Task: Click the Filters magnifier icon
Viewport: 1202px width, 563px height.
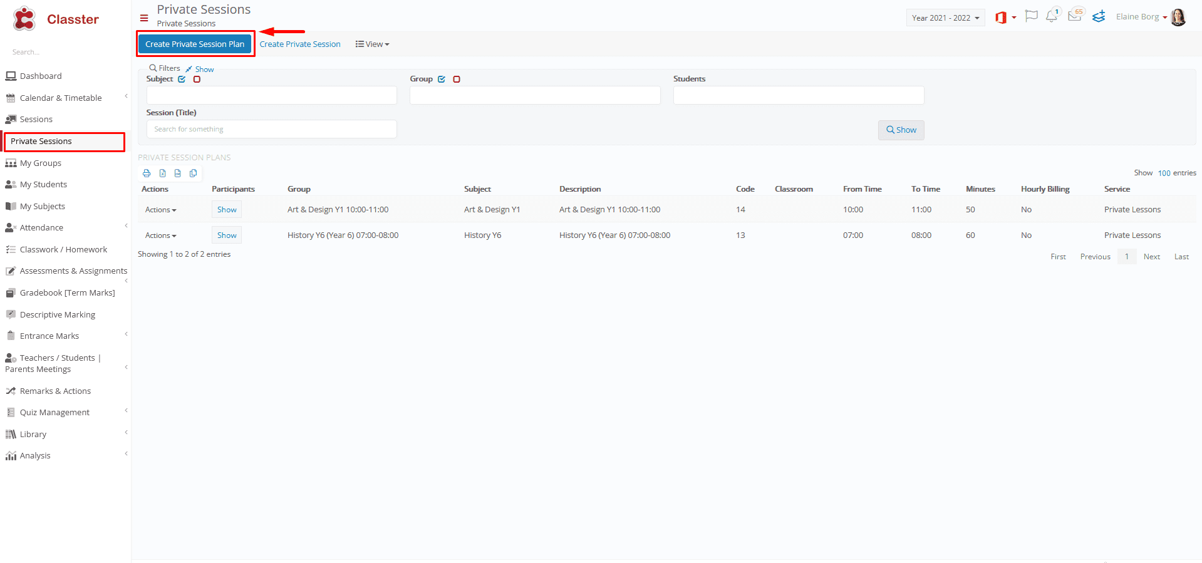Action: [153, 68]
